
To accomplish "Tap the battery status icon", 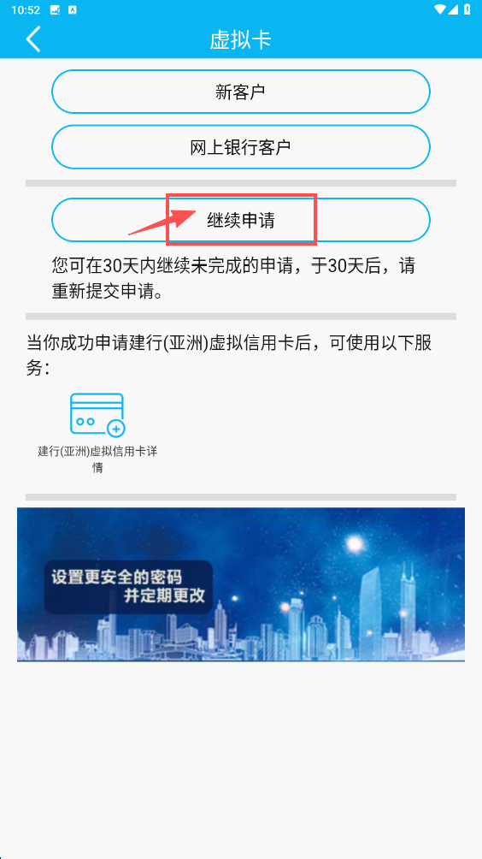I will point(467,10).
